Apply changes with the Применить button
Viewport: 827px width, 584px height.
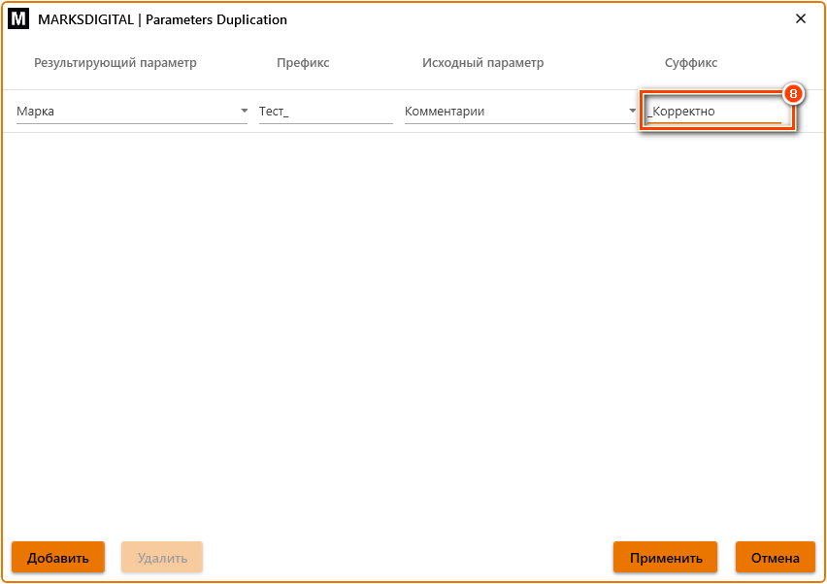(665, 558)
